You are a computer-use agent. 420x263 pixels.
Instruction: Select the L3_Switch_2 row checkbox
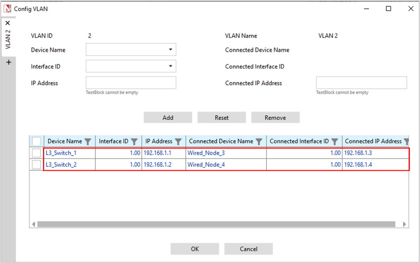point(37,165)
